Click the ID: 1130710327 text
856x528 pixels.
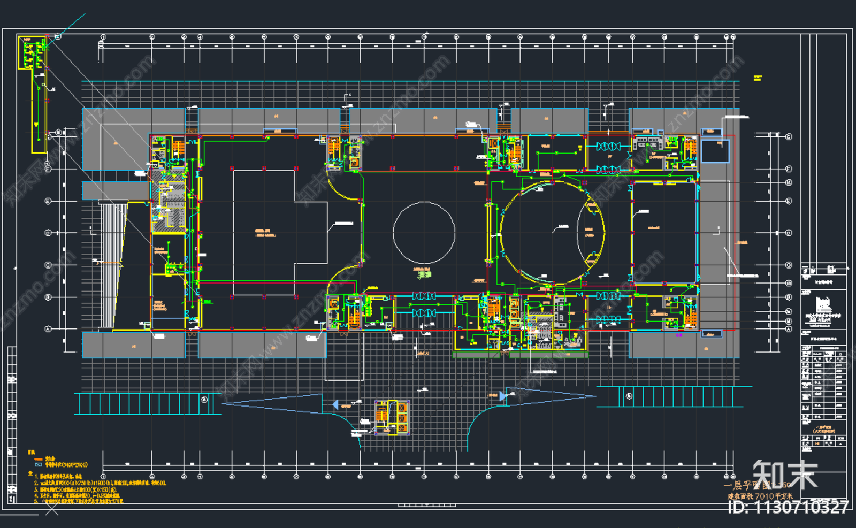(x=788, y=507)
